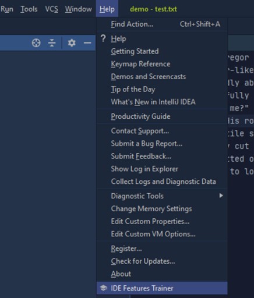Open the Run menu
Screen dimensions: 254x298
[7, 9]
